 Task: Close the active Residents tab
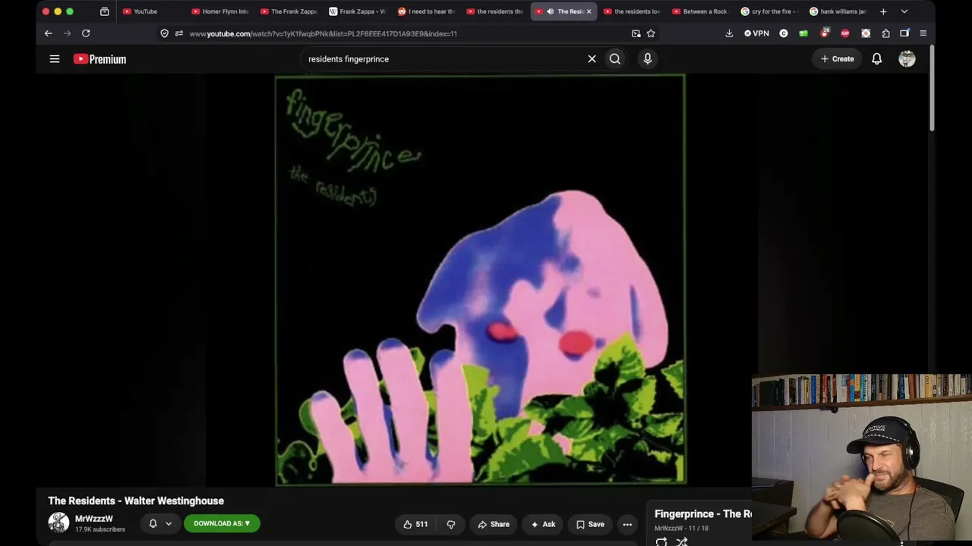tap(589, 11)
